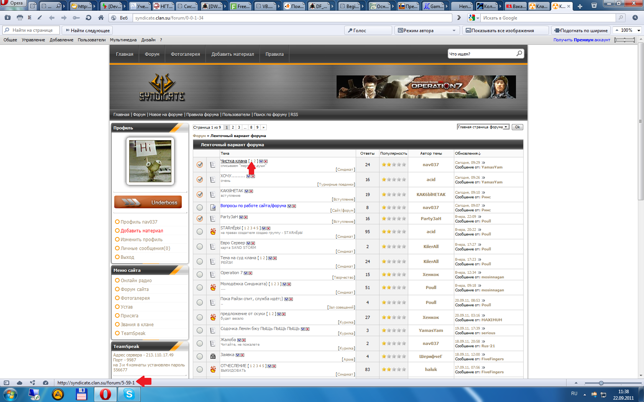The height and width of the screenshot is (402, 644).
Task: Reload the page with the refresh icon
Action: tap(89, 18)
